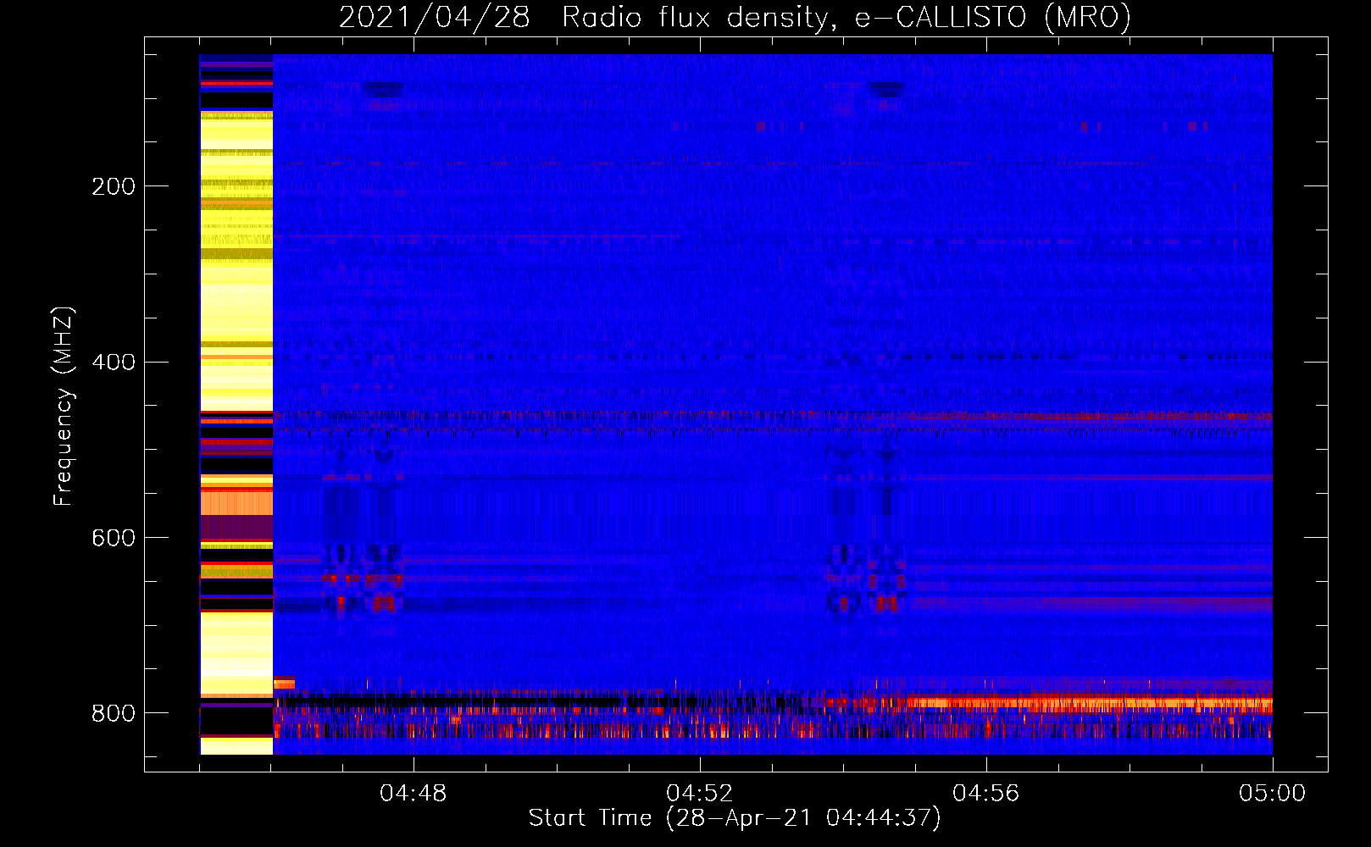Click the bright yellow calibration band at spectrogram start
Screen dimensions: 1371x847
pyautogui.click(x=236, y=404)
